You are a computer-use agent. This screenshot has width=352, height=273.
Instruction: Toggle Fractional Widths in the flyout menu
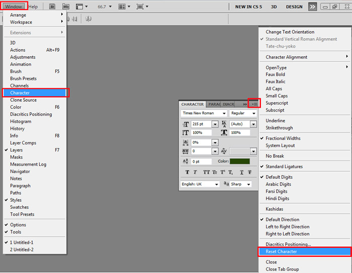(283, 139)
